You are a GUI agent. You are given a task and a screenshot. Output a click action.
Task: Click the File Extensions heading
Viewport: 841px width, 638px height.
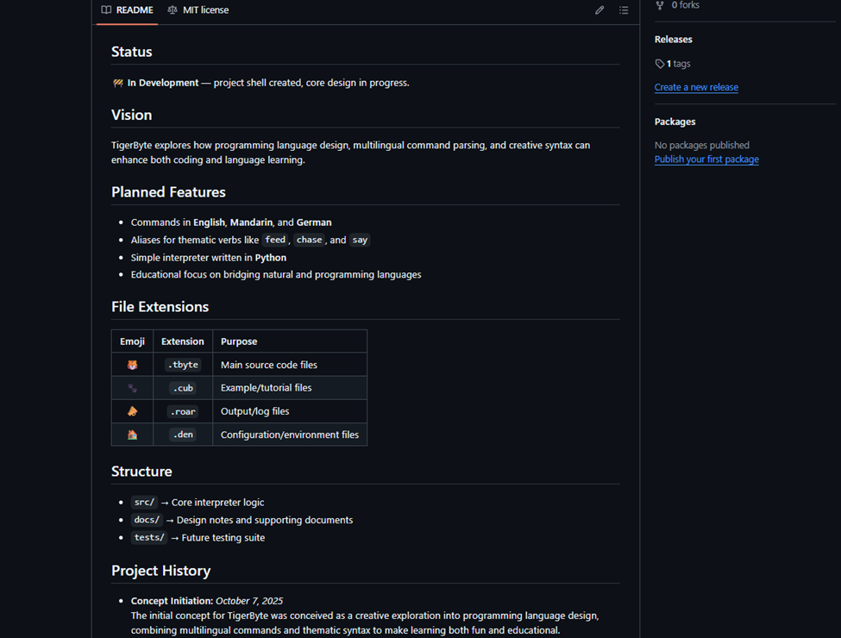(x=160, y=307)
